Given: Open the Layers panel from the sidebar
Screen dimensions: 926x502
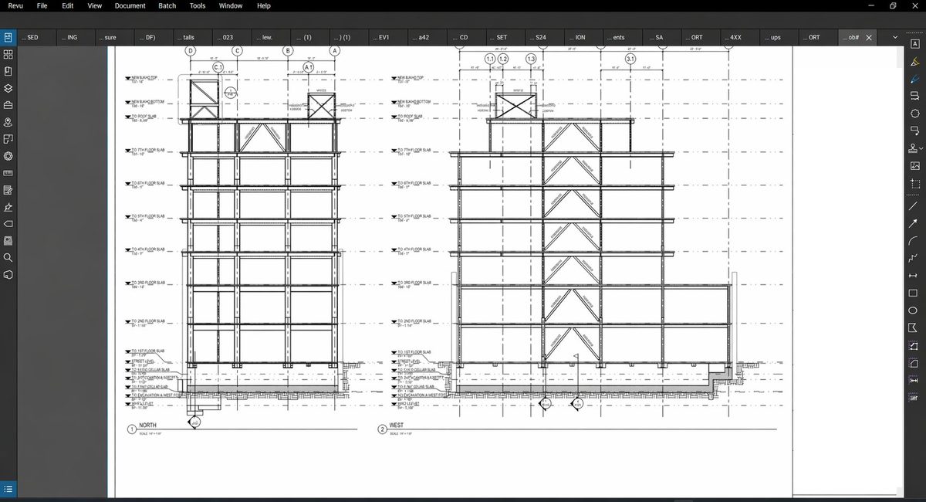Looking at the screenshot, I should pos(9,88).
